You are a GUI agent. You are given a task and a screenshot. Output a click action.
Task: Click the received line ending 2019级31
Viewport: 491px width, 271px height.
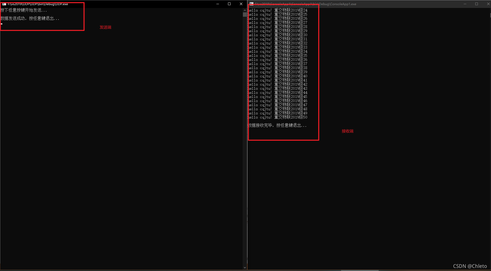[277, 39]
